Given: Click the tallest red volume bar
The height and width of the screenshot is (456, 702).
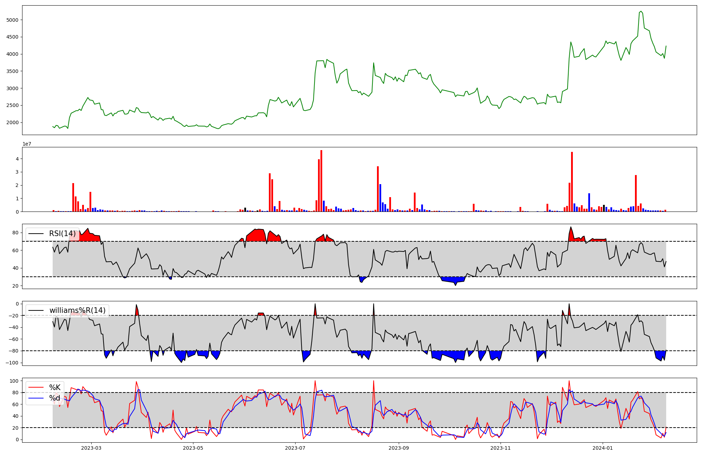Looking at the screenshot, I should pos(321,181).
